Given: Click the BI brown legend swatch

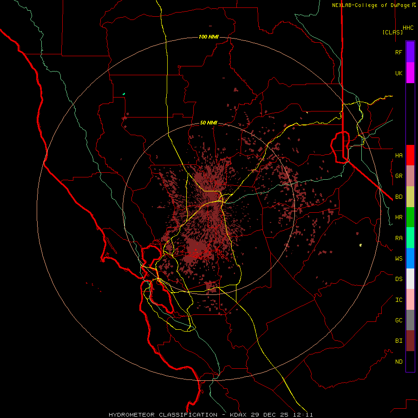Looking at the screenshot, I should pos(410,341).
